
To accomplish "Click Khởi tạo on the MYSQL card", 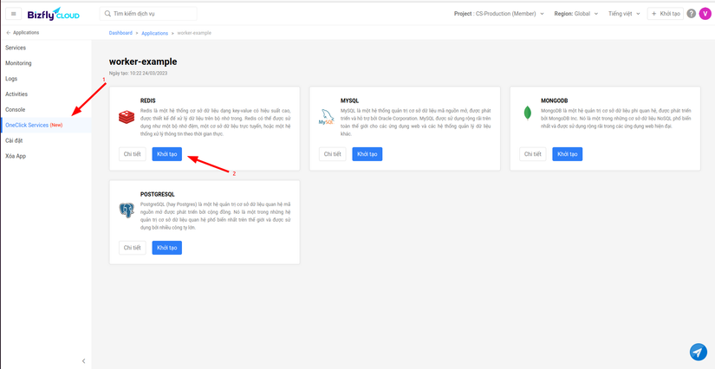I will coord(367,154).
